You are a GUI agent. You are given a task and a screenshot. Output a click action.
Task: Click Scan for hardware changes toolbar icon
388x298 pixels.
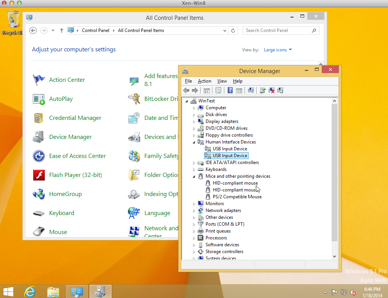pos(251,90)
